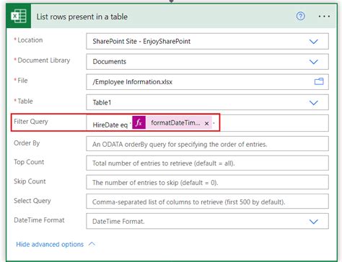The height and width of the screenshot is (262, 342).
Task: Click the formatDateTime expression token
Action: tap(175, 123)
